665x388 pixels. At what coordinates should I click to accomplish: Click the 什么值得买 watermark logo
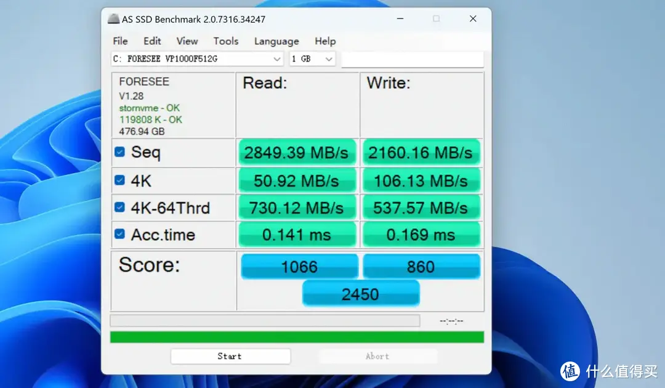coord(570,371)
